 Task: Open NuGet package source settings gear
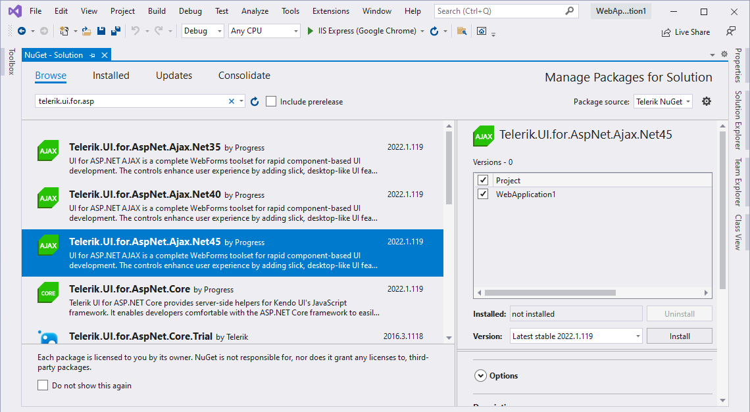point(706,101)
